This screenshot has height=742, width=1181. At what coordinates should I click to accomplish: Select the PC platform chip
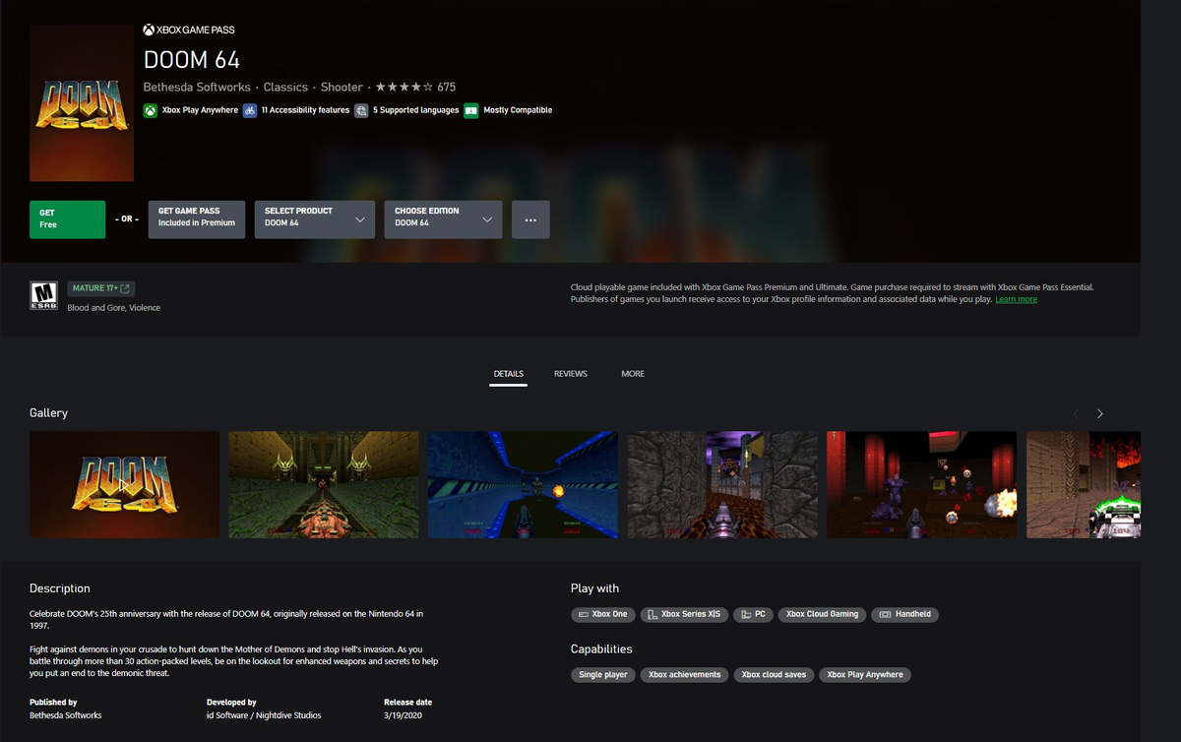[753, 614]
